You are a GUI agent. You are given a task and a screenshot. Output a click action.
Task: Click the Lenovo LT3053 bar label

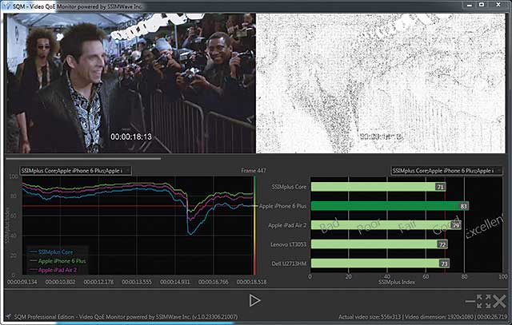pyautogui.click(x=288, y=244)
